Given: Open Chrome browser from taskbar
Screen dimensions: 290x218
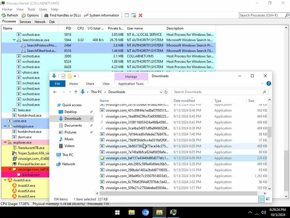Looking at the screenshot, I should (x=145, y=212).
